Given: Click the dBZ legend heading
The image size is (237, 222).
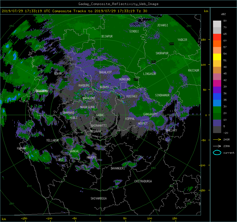Looking at the screenshot, I should [223, 14].
